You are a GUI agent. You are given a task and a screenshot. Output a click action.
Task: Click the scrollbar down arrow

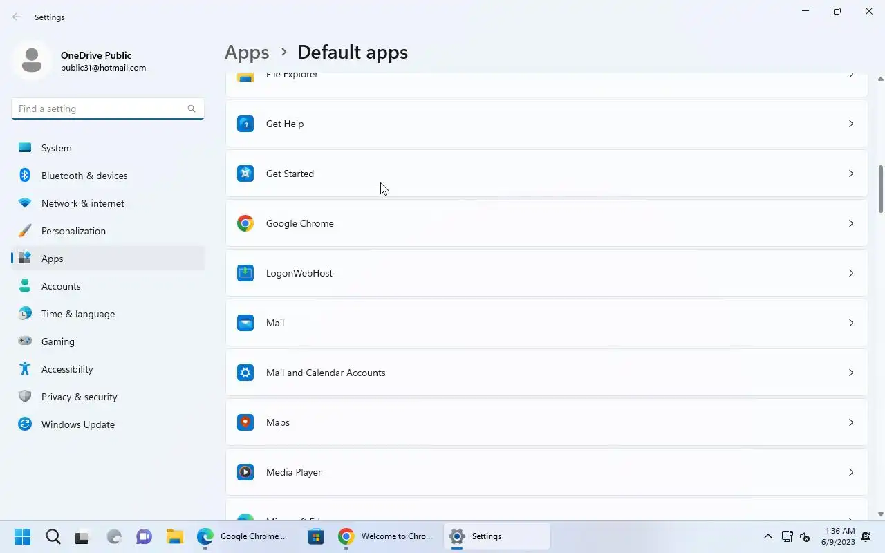point(881,514)
